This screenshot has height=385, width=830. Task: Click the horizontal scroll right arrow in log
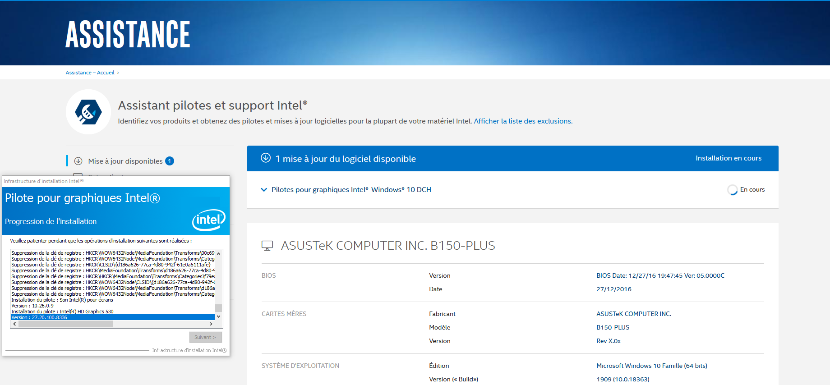(211, 324)
